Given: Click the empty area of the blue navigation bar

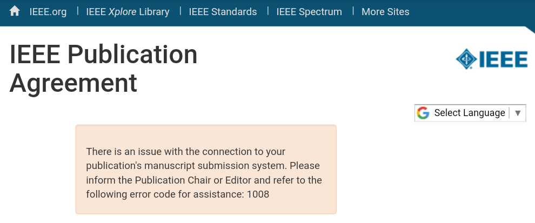Looking at the screenshot, I should pyautogui.click(x=470, y=12).
